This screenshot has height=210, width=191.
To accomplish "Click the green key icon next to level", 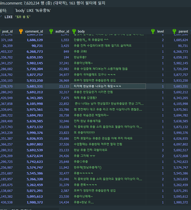I will tap(153, 32).
